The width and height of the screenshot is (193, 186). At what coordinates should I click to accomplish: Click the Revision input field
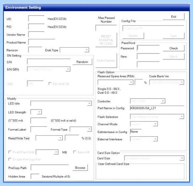35,50
